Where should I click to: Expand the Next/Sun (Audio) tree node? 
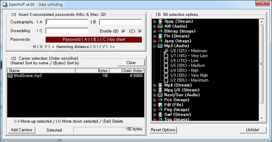tap(155, 95)
